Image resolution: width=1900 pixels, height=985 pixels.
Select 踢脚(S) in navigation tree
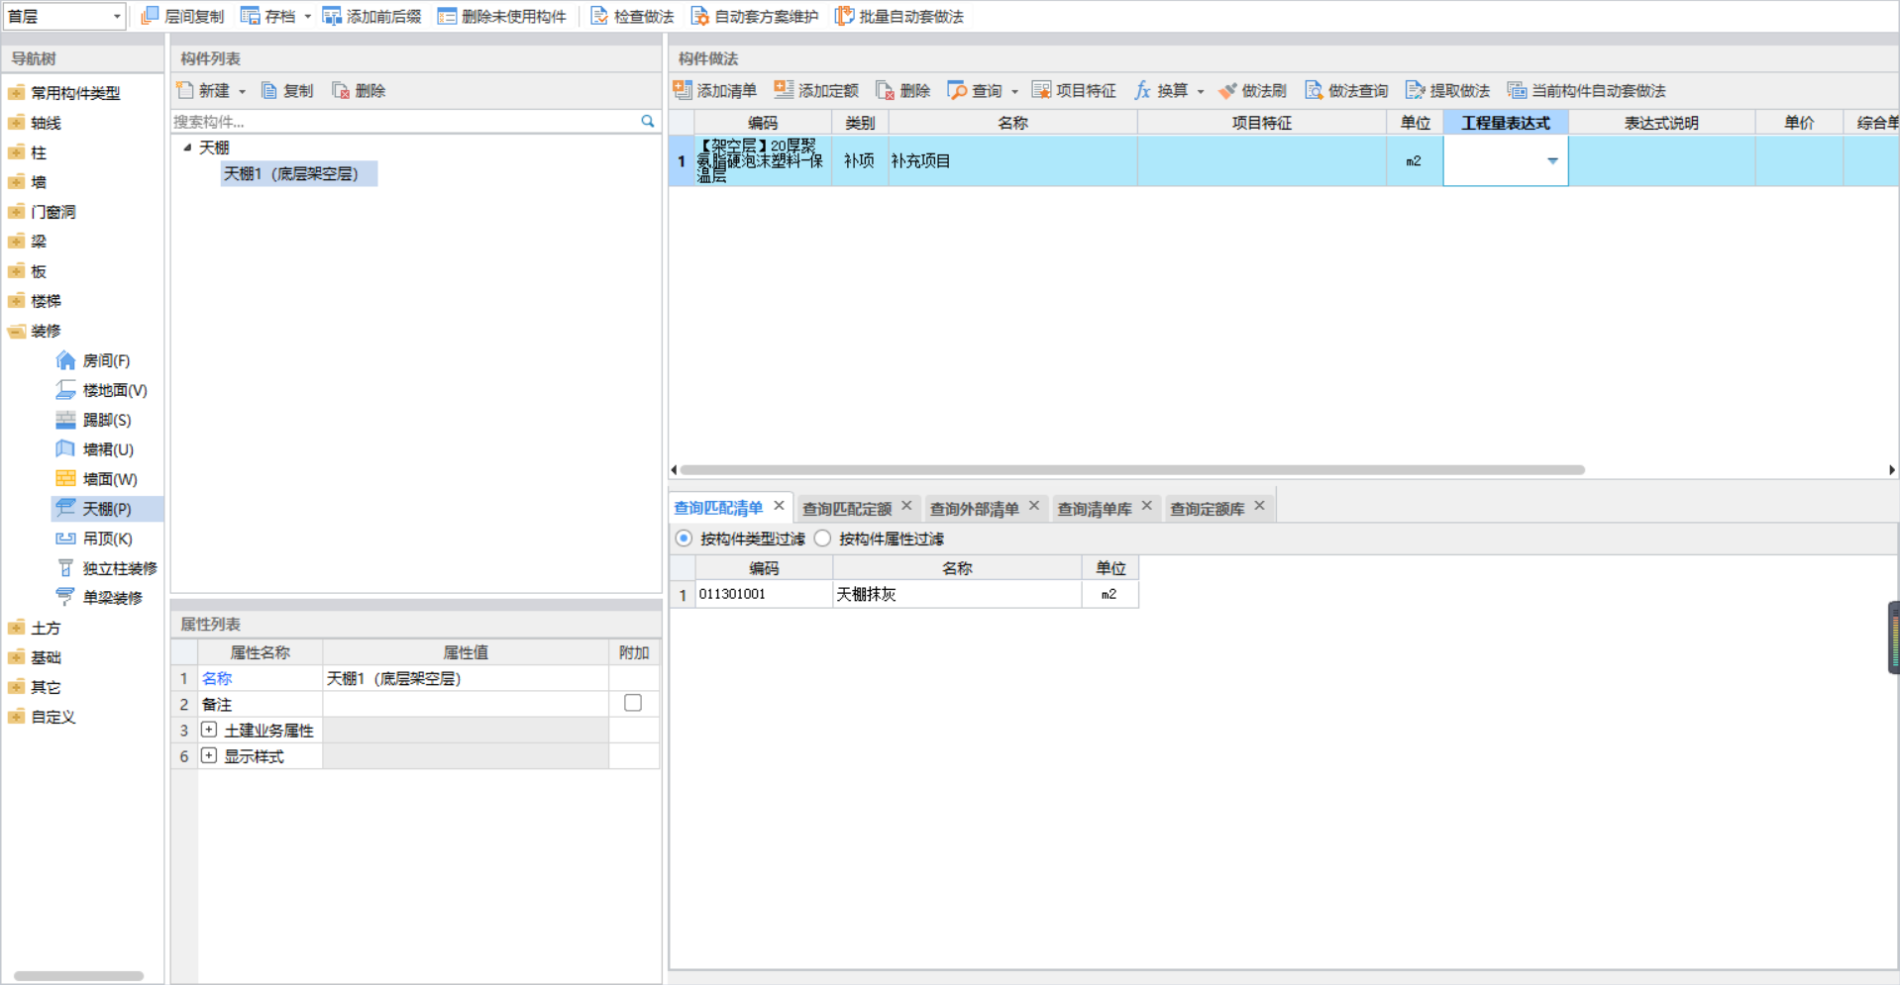94,420
